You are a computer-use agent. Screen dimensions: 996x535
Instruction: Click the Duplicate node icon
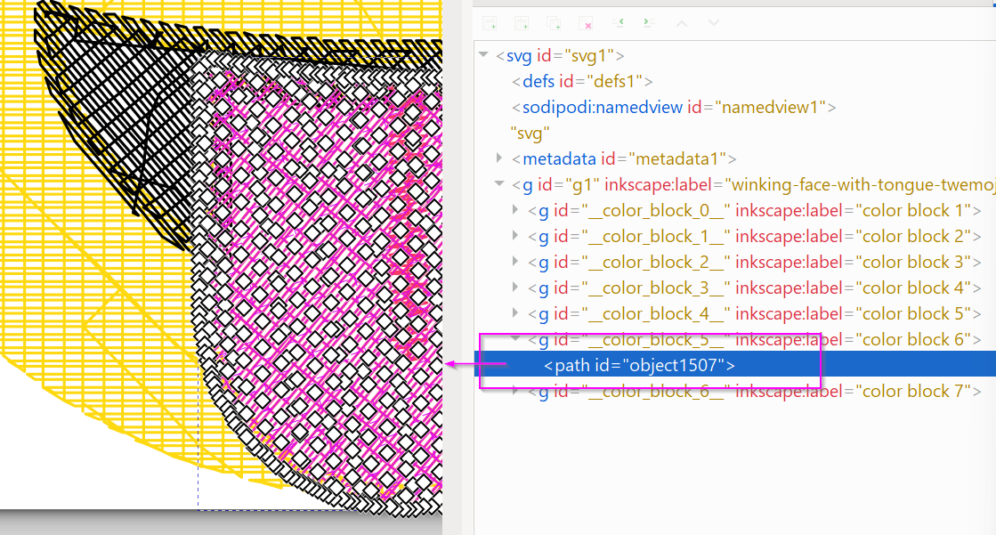coord(554,23)
